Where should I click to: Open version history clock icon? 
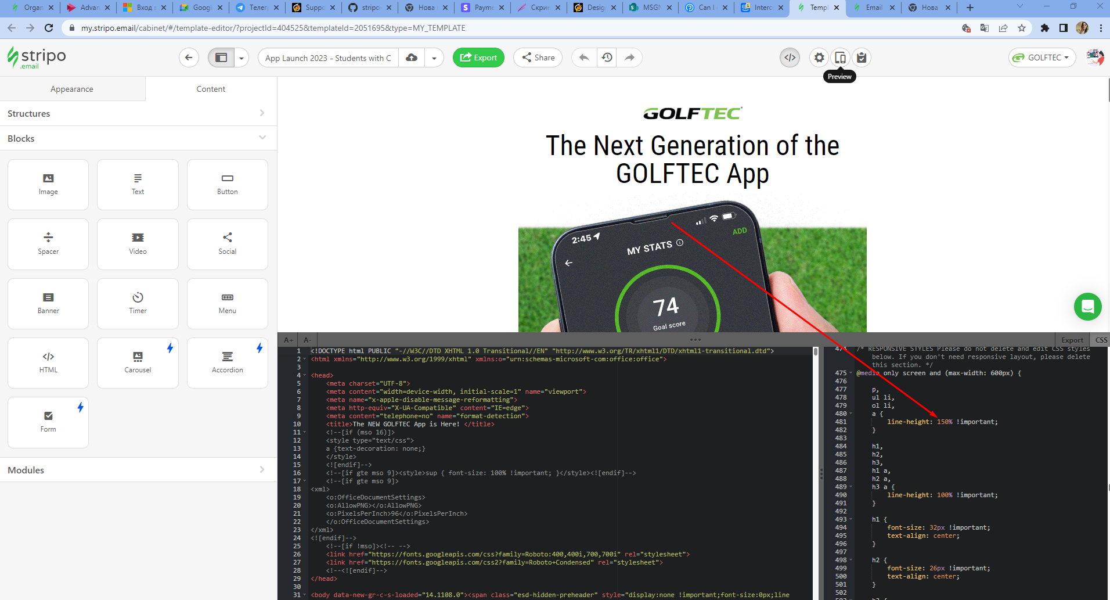click(x=607, y=58)
